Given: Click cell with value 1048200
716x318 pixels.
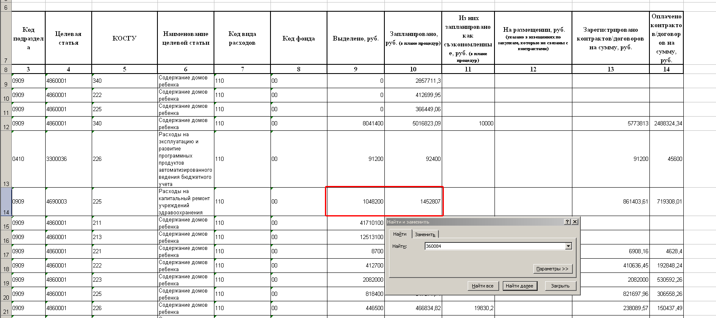Looking at the screenshot, I should [x=355, y=201].
